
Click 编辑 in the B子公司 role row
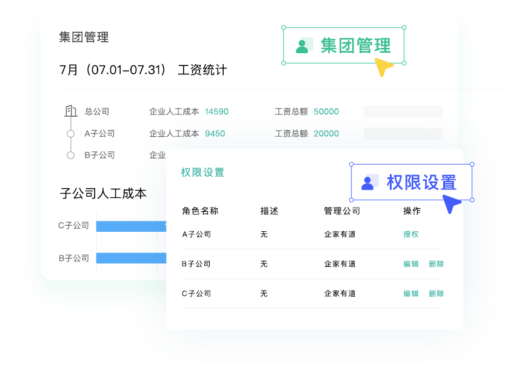tap(411, 264)
